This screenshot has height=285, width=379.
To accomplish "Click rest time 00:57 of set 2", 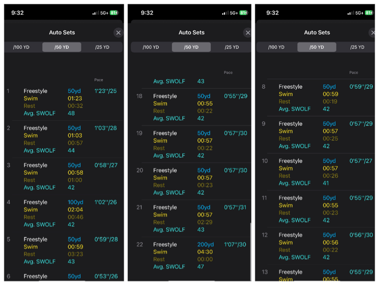I will (x=75, y=143).
